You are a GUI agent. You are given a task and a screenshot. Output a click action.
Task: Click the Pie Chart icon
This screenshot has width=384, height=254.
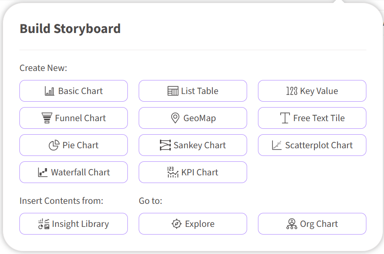(x=54, y=145)
